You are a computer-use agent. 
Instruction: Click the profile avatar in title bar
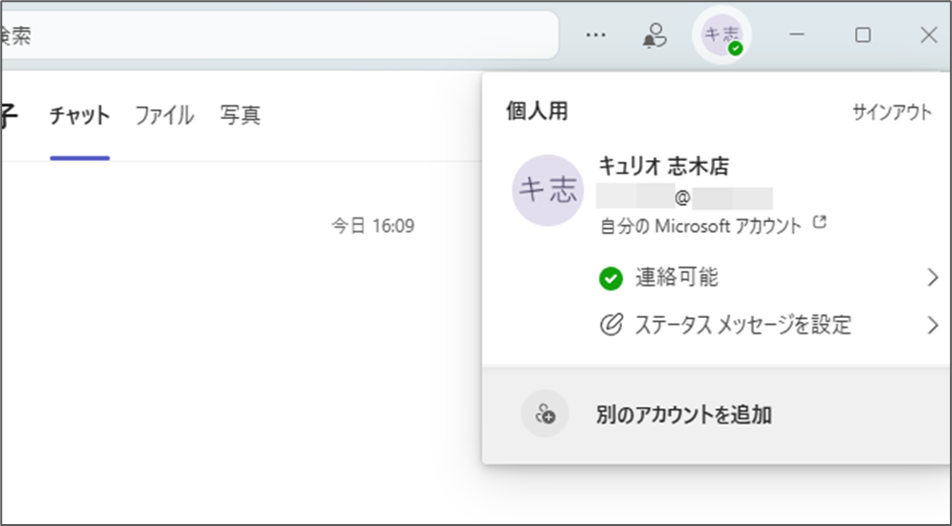click(x=722, y=35)
